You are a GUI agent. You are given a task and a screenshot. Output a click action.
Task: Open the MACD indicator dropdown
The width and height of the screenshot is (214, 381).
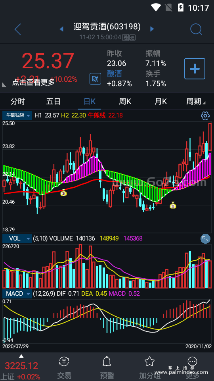tap(17, 294)
